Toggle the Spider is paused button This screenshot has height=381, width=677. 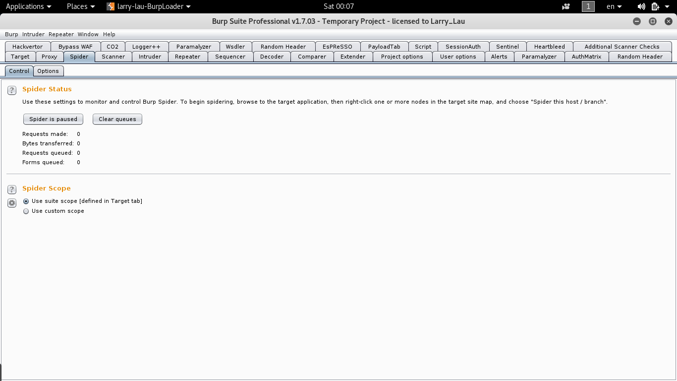[x=53, y=119]
